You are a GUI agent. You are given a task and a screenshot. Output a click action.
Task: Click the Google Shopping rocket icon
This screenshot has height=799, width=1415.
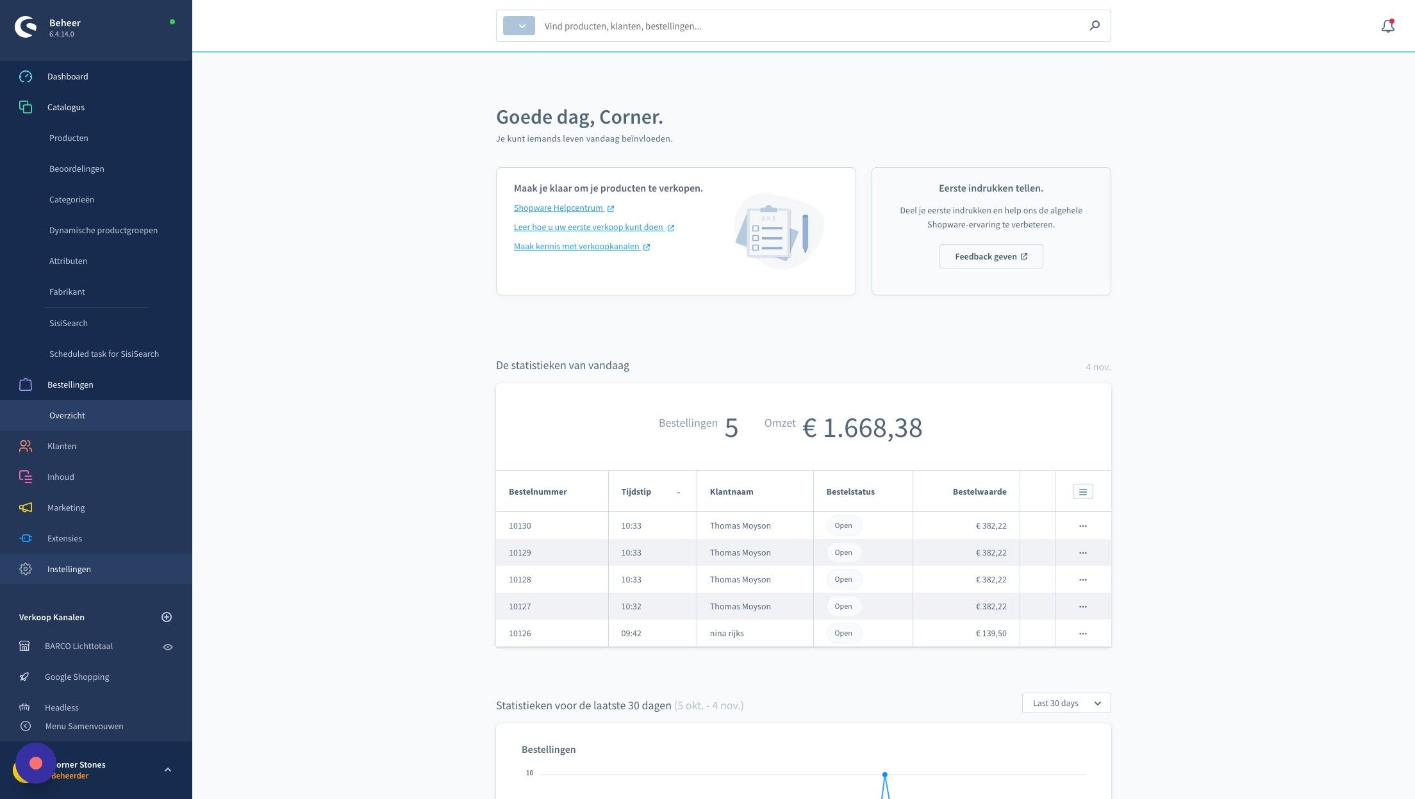tap(24, 677)
